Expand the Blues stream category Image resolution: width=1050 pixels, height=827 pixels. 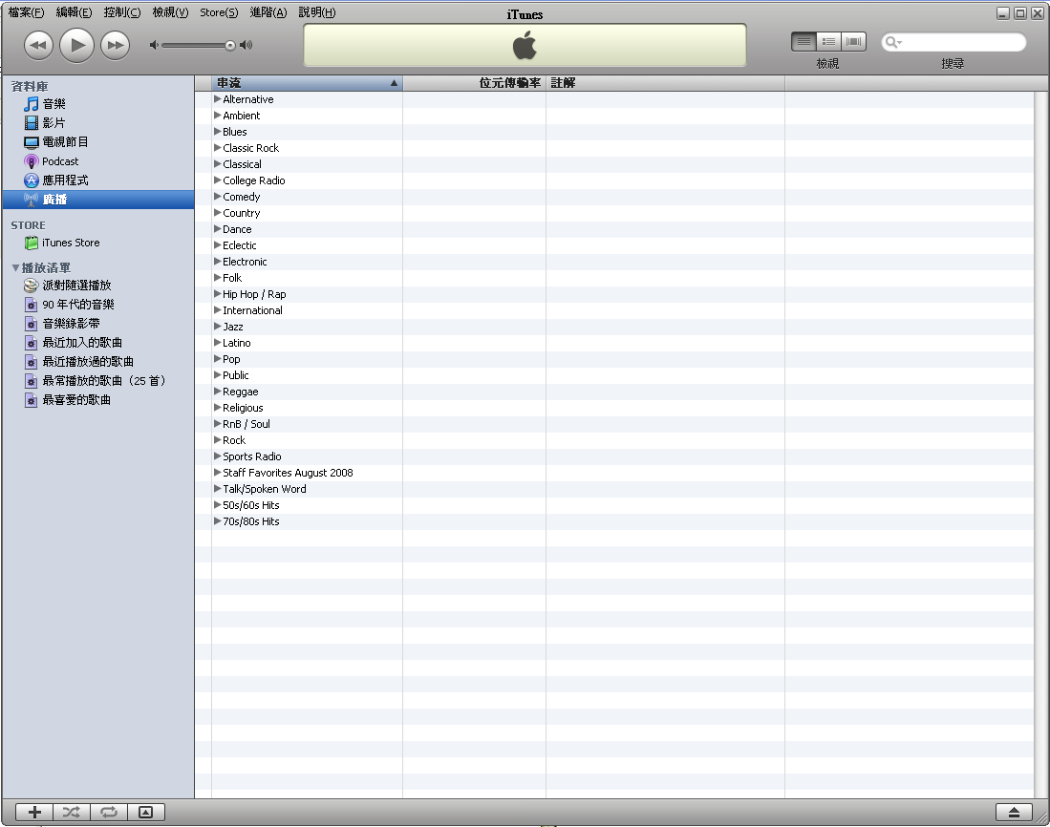pyautogui.click(x=217, y=132)
